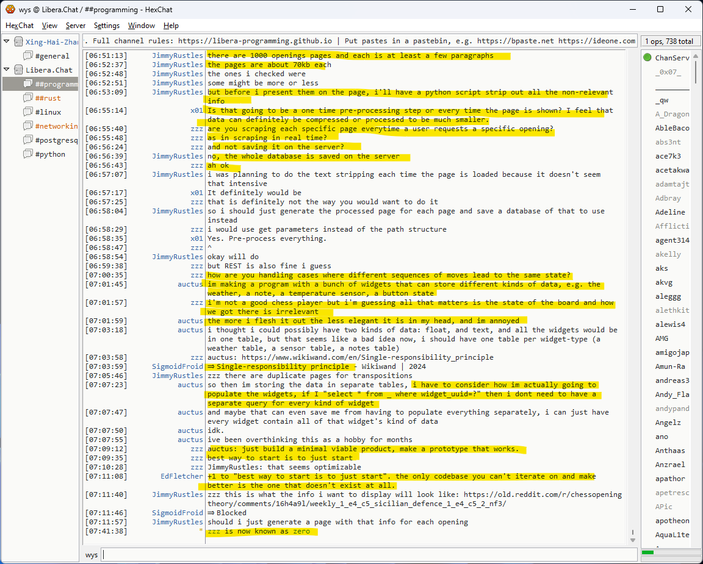Click the ##rust channel icon
703x564 pixels.
pos(28,98)
